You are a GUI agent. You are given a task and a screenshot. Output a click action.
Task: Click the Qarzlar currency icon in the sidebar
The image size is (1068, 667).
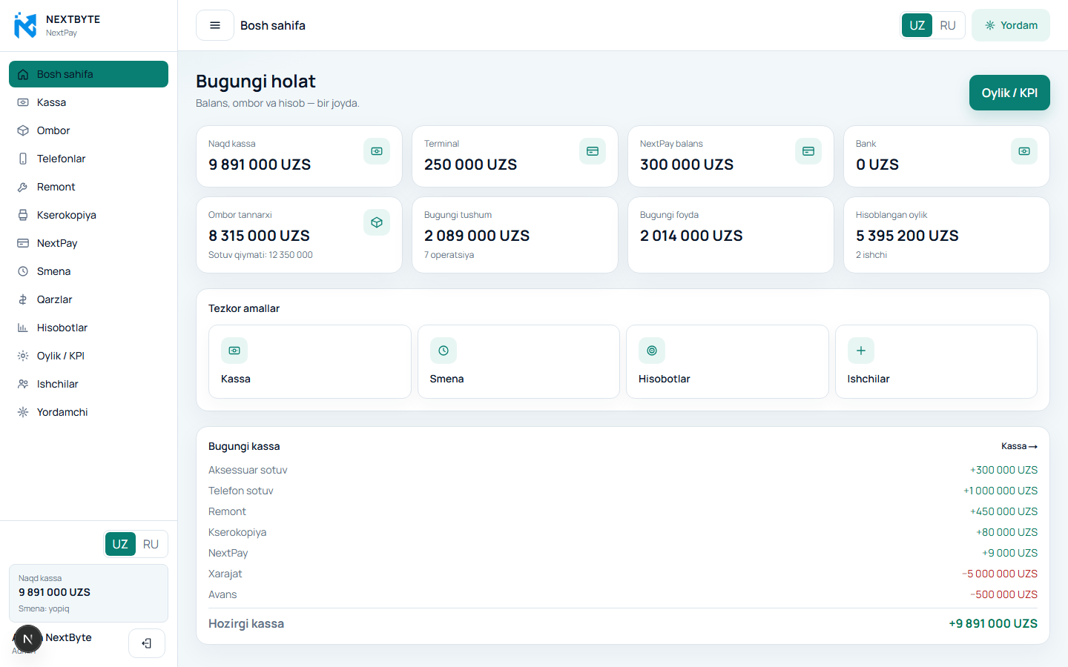pyautogui.click(x=23, y=299)
